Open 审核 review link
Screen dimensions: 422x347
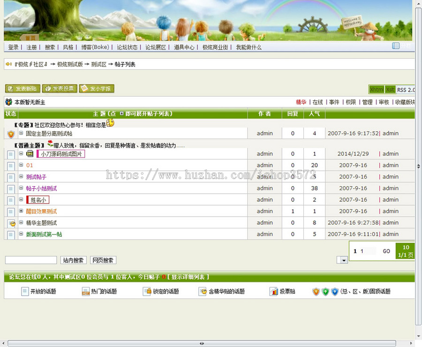[x=384, y=102]
